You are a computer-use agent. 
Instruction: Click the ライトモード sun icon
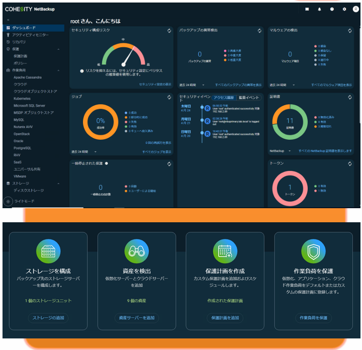click(8, 201)
